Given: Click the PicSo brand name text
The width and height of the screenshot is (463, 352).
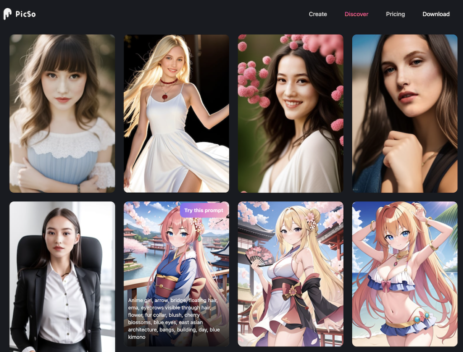Looking at the screenshot, I should click(25, 14).
